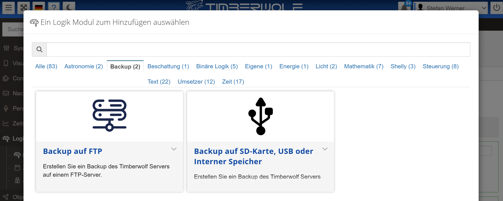
Task: Click the brain icon in dialog title
Action: [x=34, y=23]
